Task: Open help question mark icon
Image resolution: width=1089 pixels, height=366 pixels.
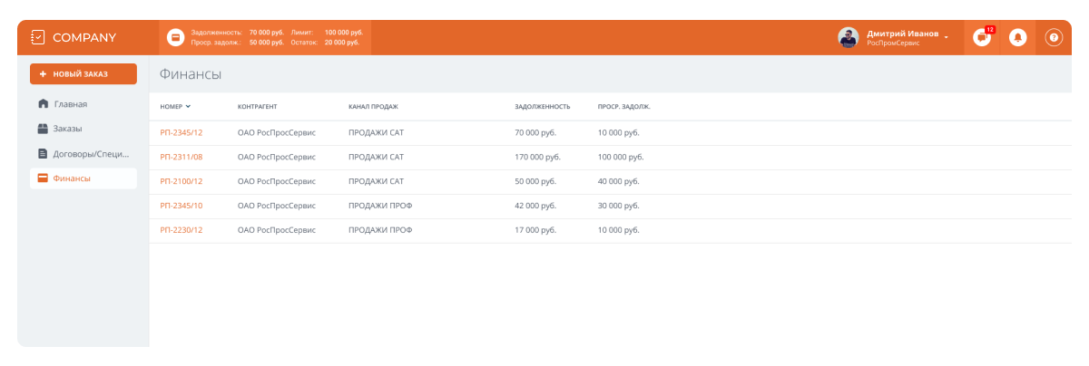Action: click(1054, 37)
